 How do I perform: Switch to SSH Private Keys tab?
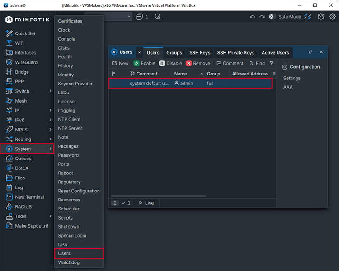click(x=236, y=53)
